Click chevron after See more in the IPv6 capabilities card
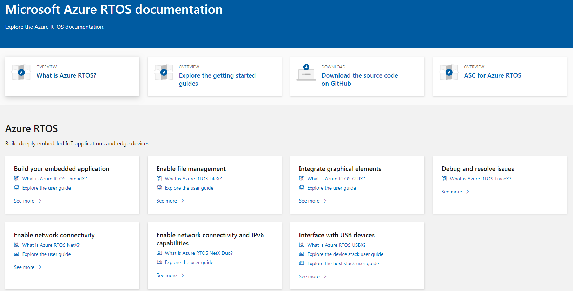Image resolution: width=573 pixels, height=291 pixels. click(x=183, y=275)
